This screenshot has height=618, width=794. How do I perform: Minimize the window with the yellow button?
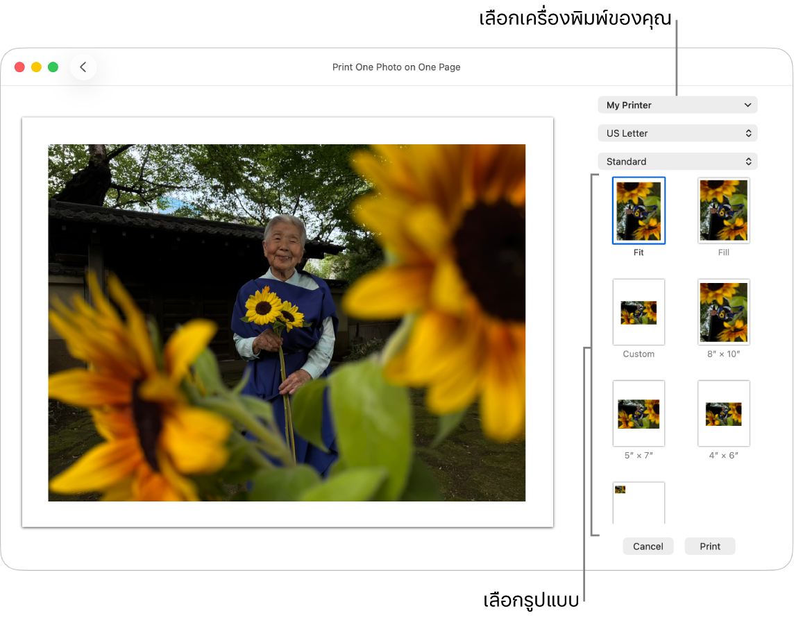36,67
